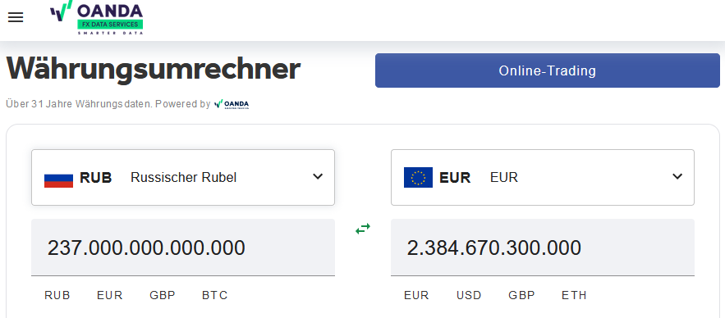Click the small Powered by OANDA logo

(x=232, y=104)
